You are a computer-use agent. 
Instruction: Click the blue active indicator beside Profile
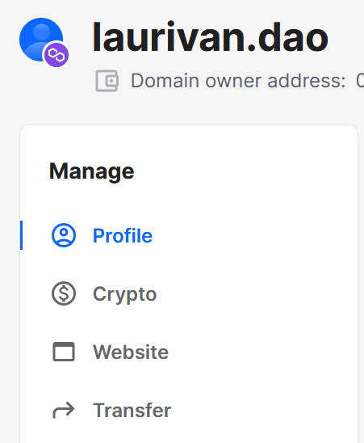(22, 235)
